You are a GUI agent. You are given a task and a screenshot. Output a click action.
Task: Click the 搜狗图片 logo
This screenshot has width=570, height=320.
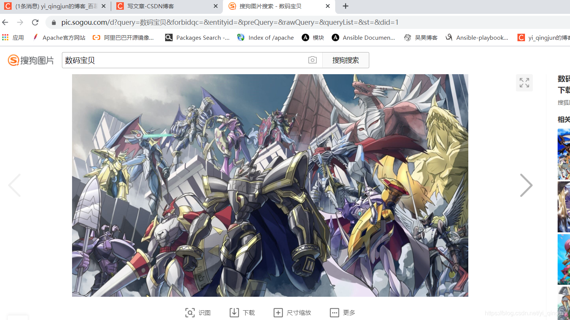click(31, 60)
